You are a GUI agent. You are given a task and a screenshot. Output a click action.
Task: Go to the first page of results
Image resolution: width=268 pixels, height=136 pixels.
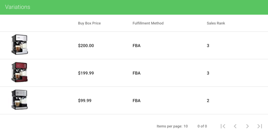click(x=223, y=126)
